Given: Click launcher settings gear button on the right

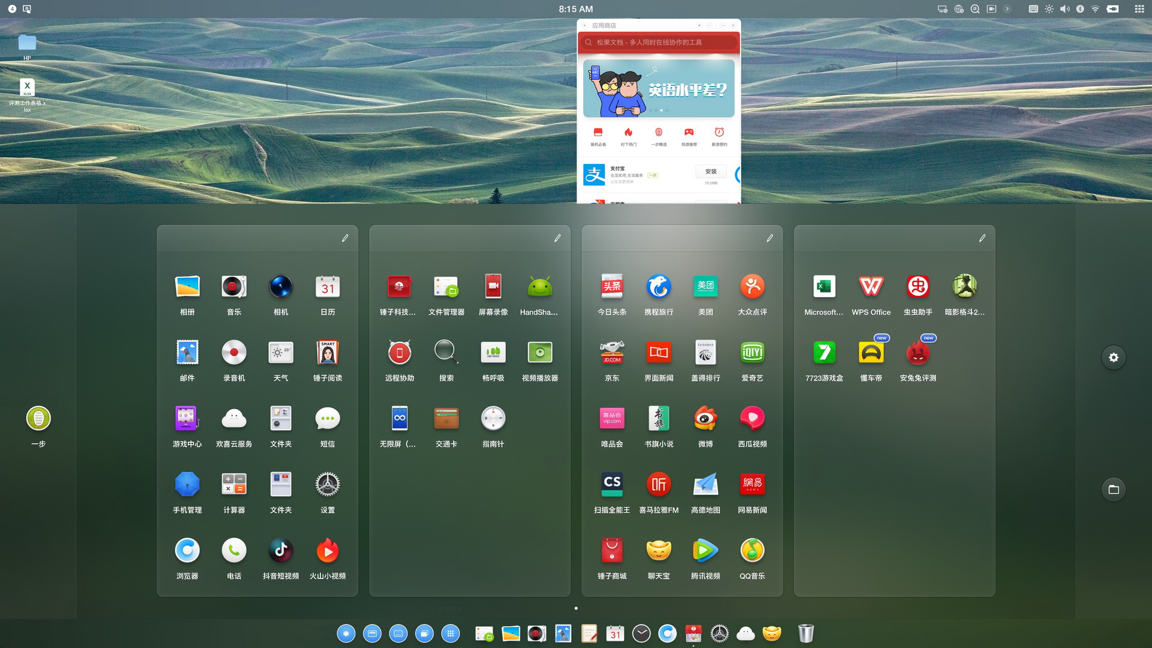Looking at the screenshot, I should click(x=1113, y=358).
